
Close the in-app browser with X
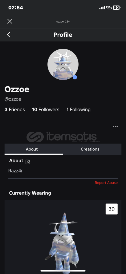(10, 21)
